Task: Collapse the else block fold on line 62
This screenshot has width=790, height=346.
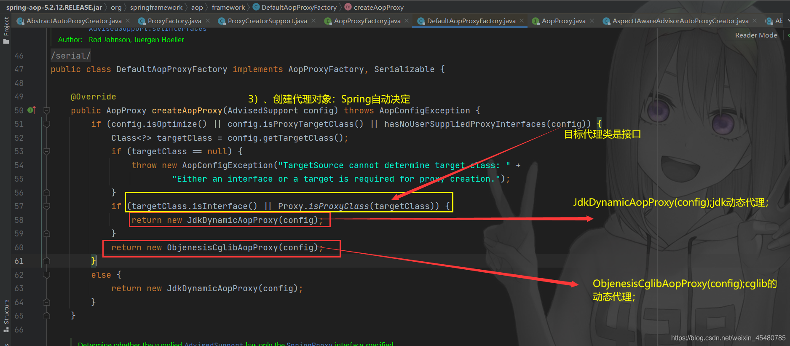Action: point(47,275)
